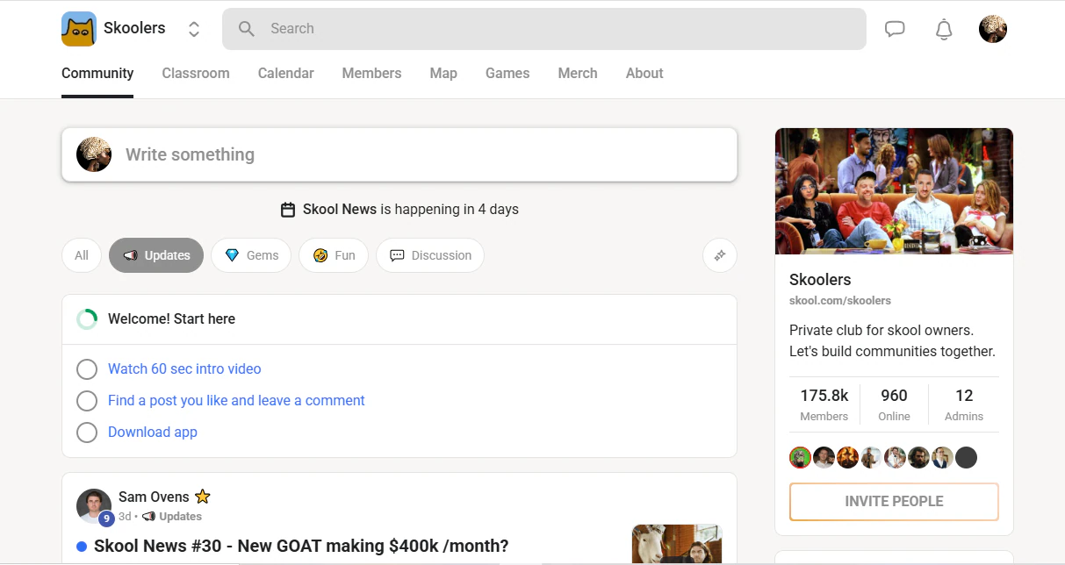Open the profile avatar menu
The width and height of the screenshot is (1065, 565).
993,29
